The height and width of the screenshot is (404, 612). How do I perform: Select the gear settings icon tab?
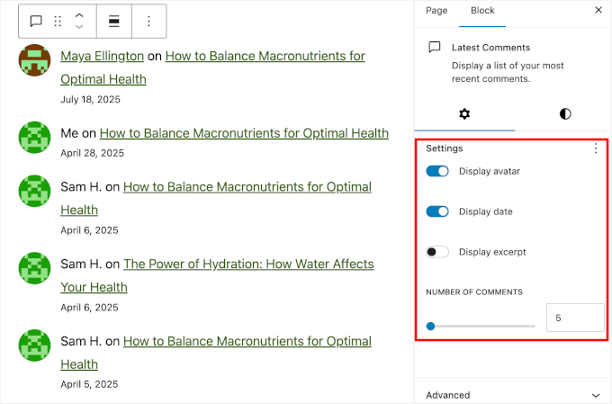pos(464,113)
